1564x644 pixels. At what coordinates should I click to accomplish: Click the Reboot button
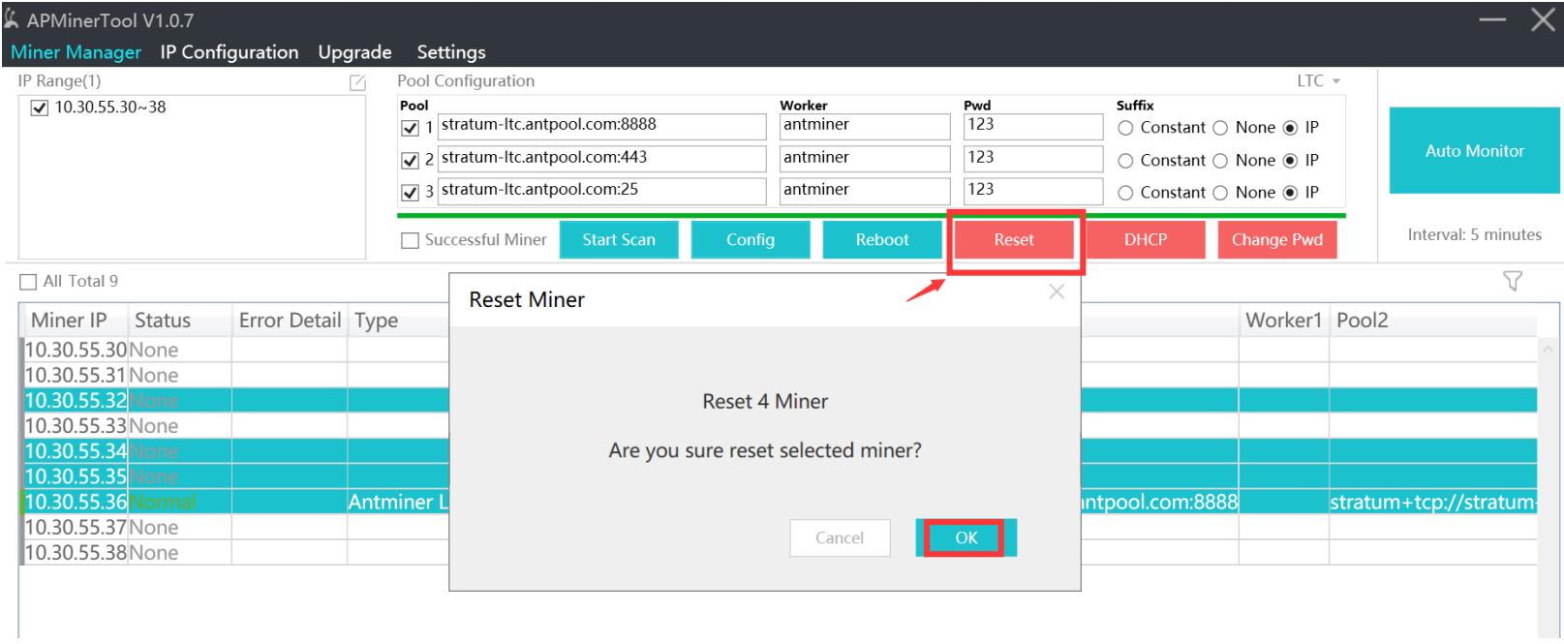pos(882,240)
